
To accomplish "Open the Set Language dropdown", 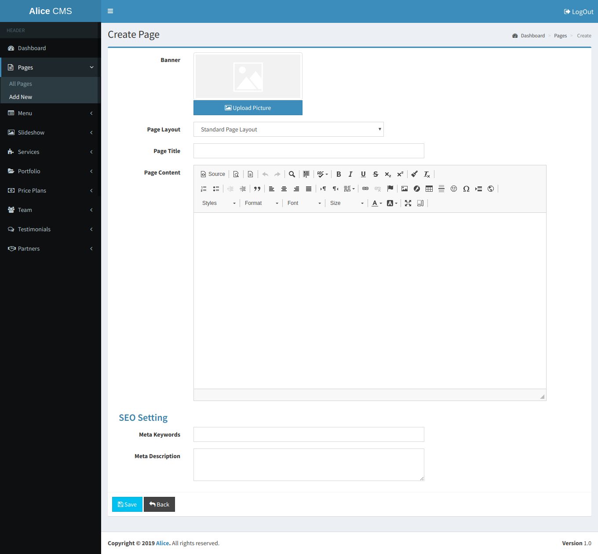I will [x=349, y=189].
